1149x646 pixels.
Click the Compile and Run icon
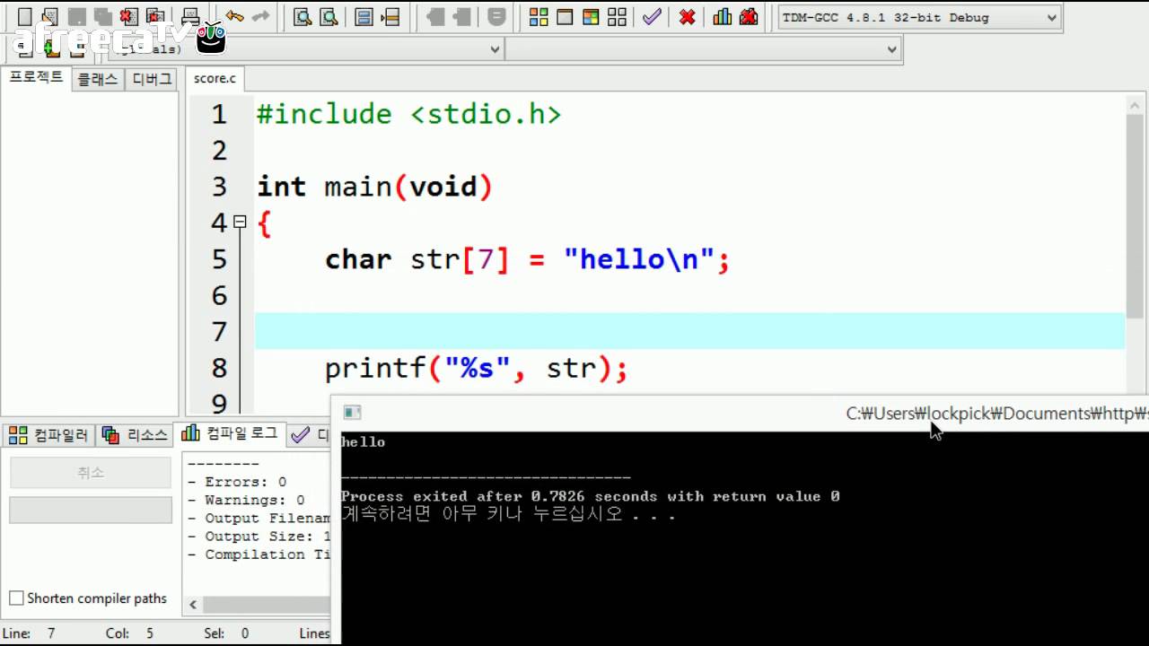(591, 16)
